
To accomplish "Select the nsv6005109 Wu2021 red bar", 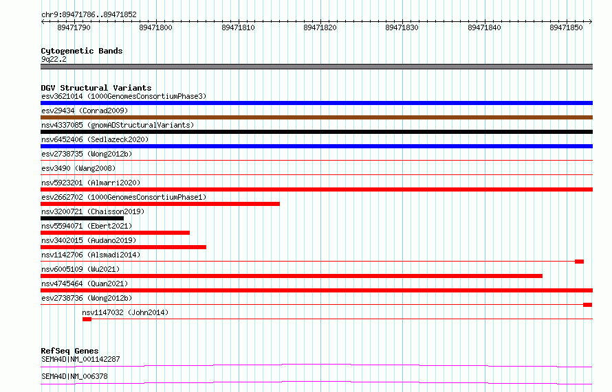I will click(292, 276).
